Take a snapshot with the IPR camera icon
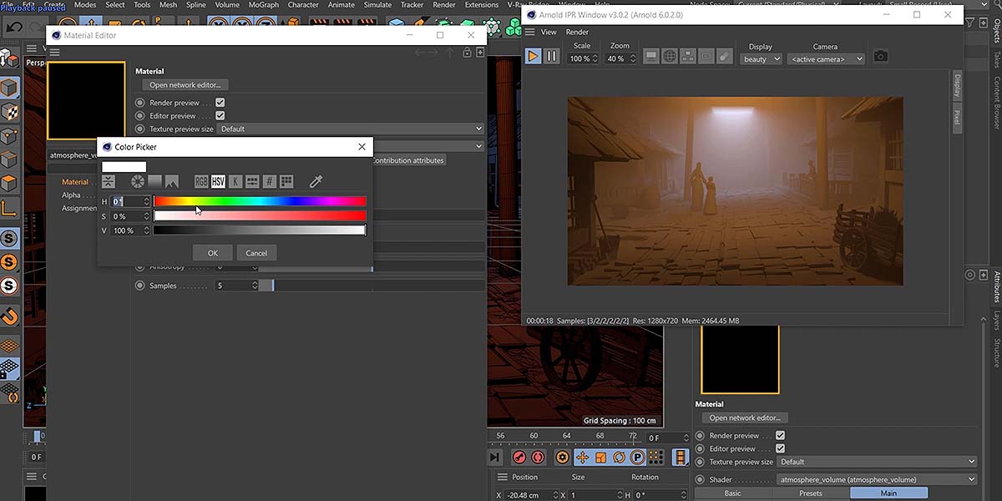 pyautogui.click(x=881, y=57)
